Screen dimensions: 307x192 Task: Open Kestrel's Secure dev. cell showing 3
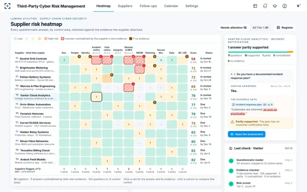tap(161, 60)
